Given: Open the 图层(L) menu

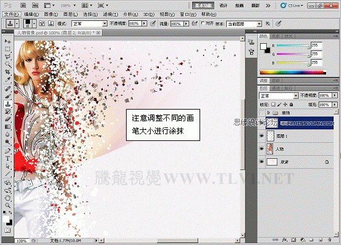Looking at the screenshot, I should (70, 14).
